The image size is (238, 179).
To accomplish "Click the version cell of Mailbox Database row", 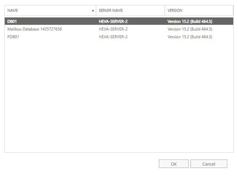I will [190, 29].
